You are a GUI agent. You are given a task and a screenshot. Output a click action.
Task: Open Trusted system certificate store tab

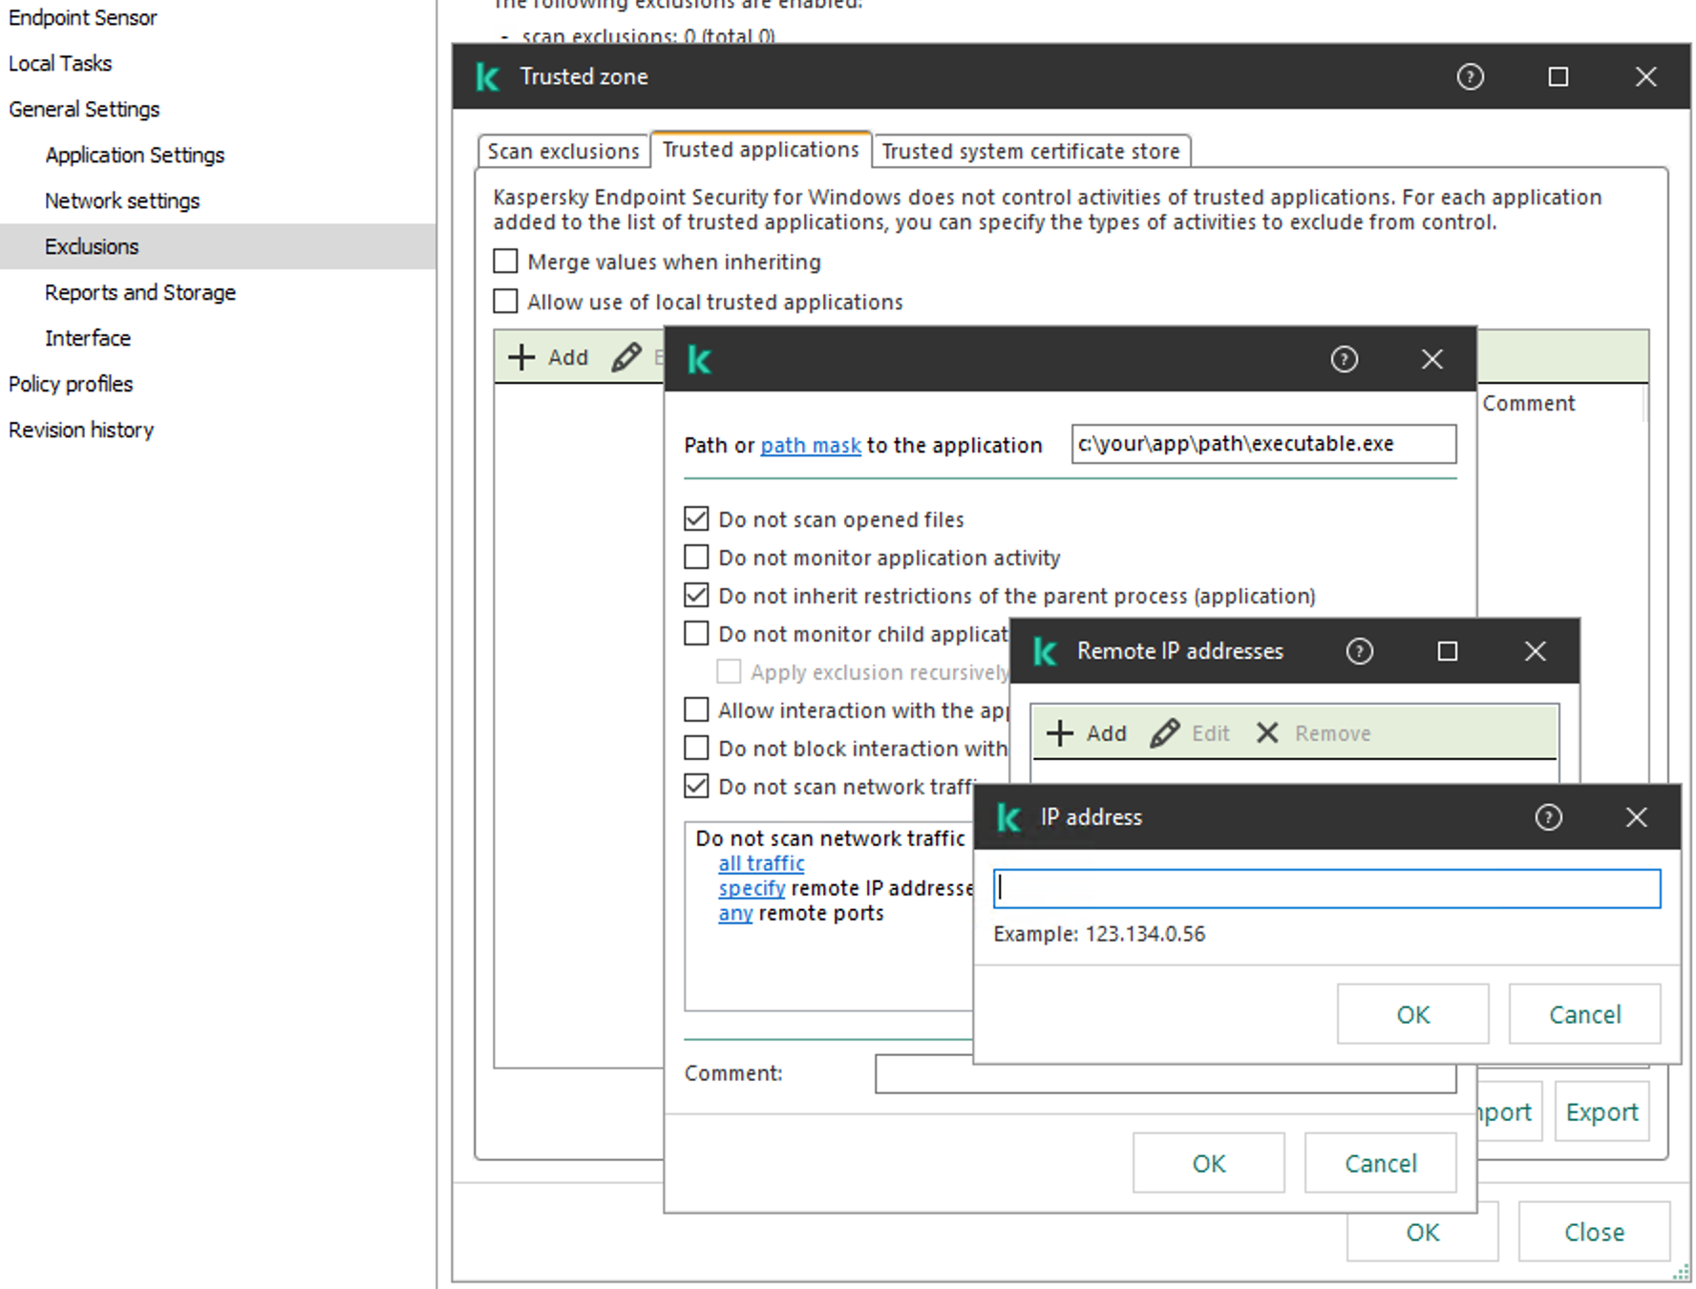point(1030,152)
